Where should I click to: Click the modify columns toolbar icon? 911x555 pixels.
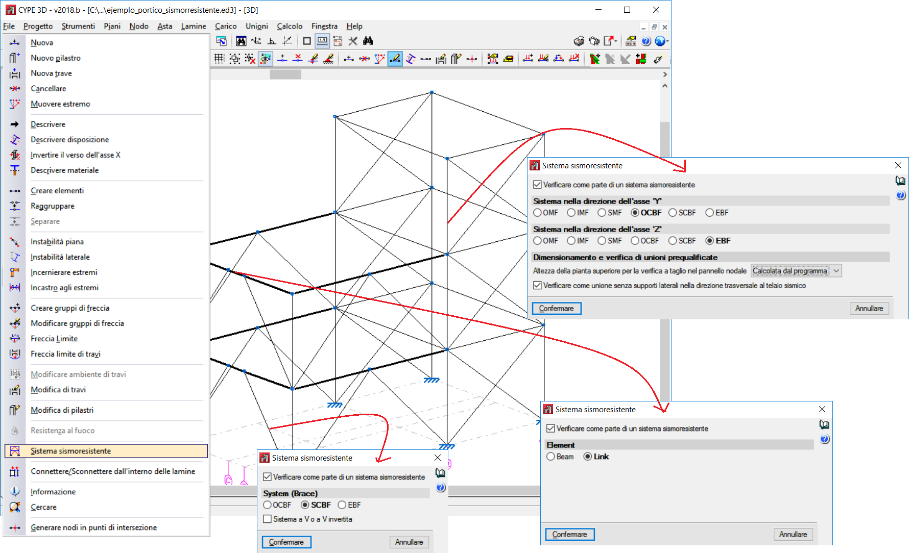(x=457, y=59)
